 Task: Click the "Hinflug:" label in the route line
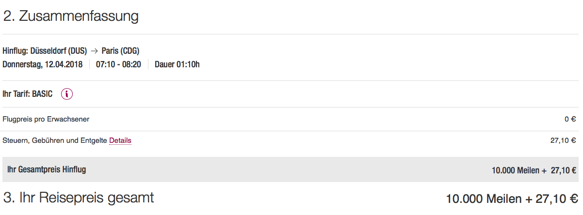pyautogui.click(x=15, y=51)
